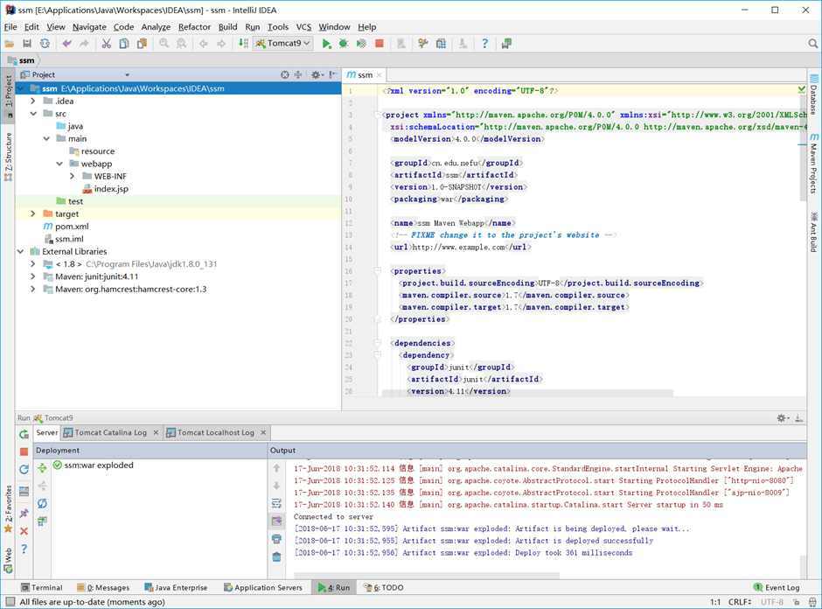Screen dimensions: 822x609
Task: Toggle read-only lock icon in status bar
Action: click(x=796, y=602)
